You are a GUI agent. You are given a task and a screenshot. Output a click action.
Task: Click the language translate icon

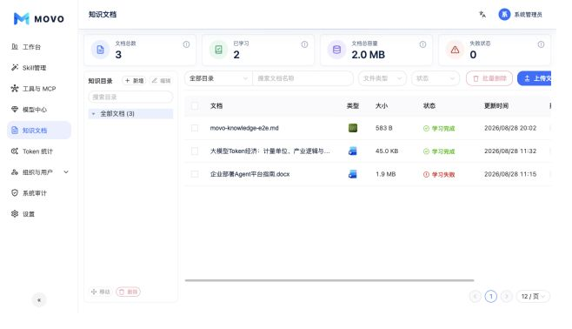coord(482,14)
